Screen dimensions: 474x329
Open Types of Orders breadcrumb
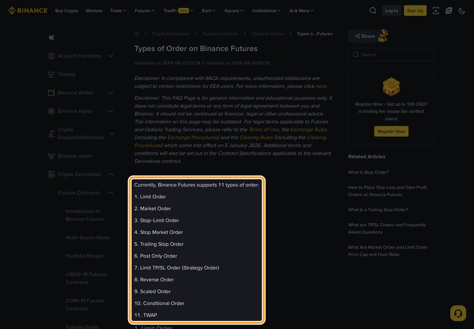pyautogui.click(x=268, y=34)
